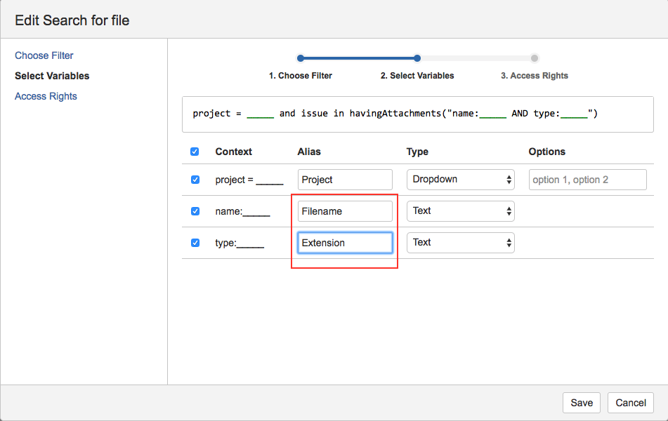Expand the Type dropdown for Filename
The width and height of the screenshot is (668, 421).
coord(460,211)
